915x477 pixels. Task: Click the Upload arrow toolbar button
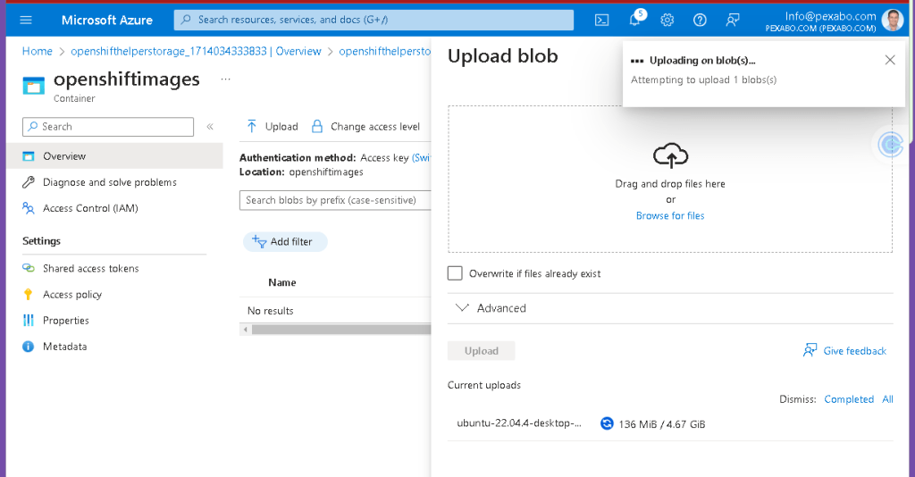(x=272, y=127)
